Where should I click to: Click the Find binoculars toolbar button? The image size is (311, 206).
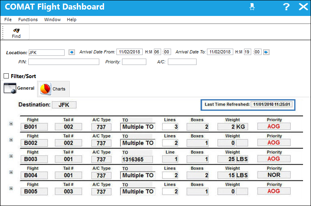(16, 33)
